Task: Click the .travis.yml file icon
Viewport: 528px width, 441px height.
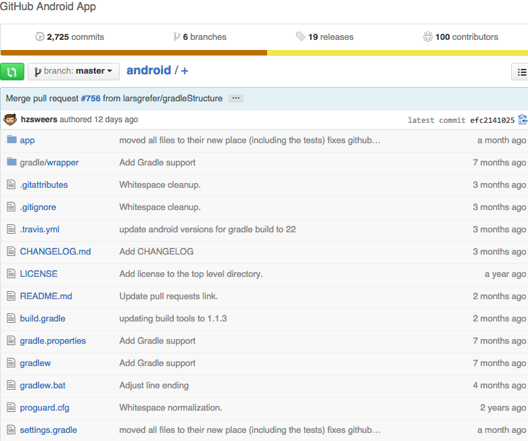Action: (11, 229)
